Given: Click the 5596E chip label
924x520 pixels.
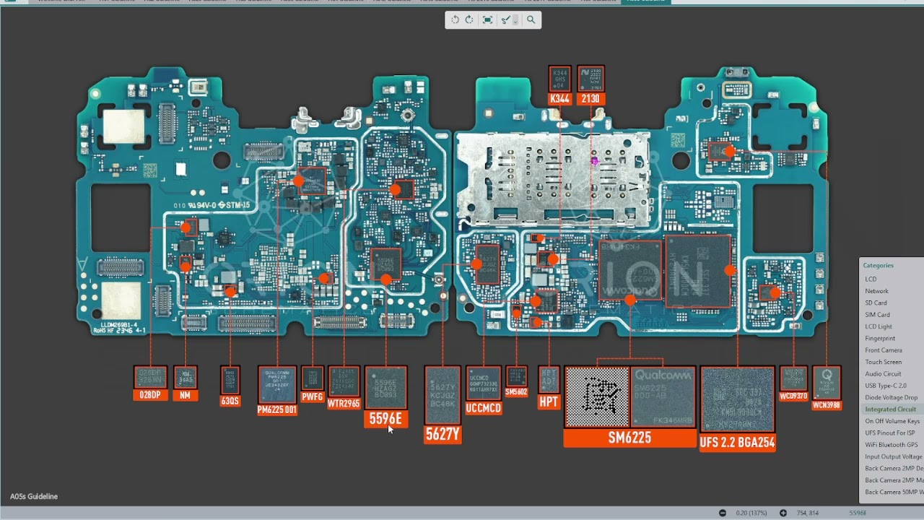Looking at the screenshot, I should (x=385, y=419).
